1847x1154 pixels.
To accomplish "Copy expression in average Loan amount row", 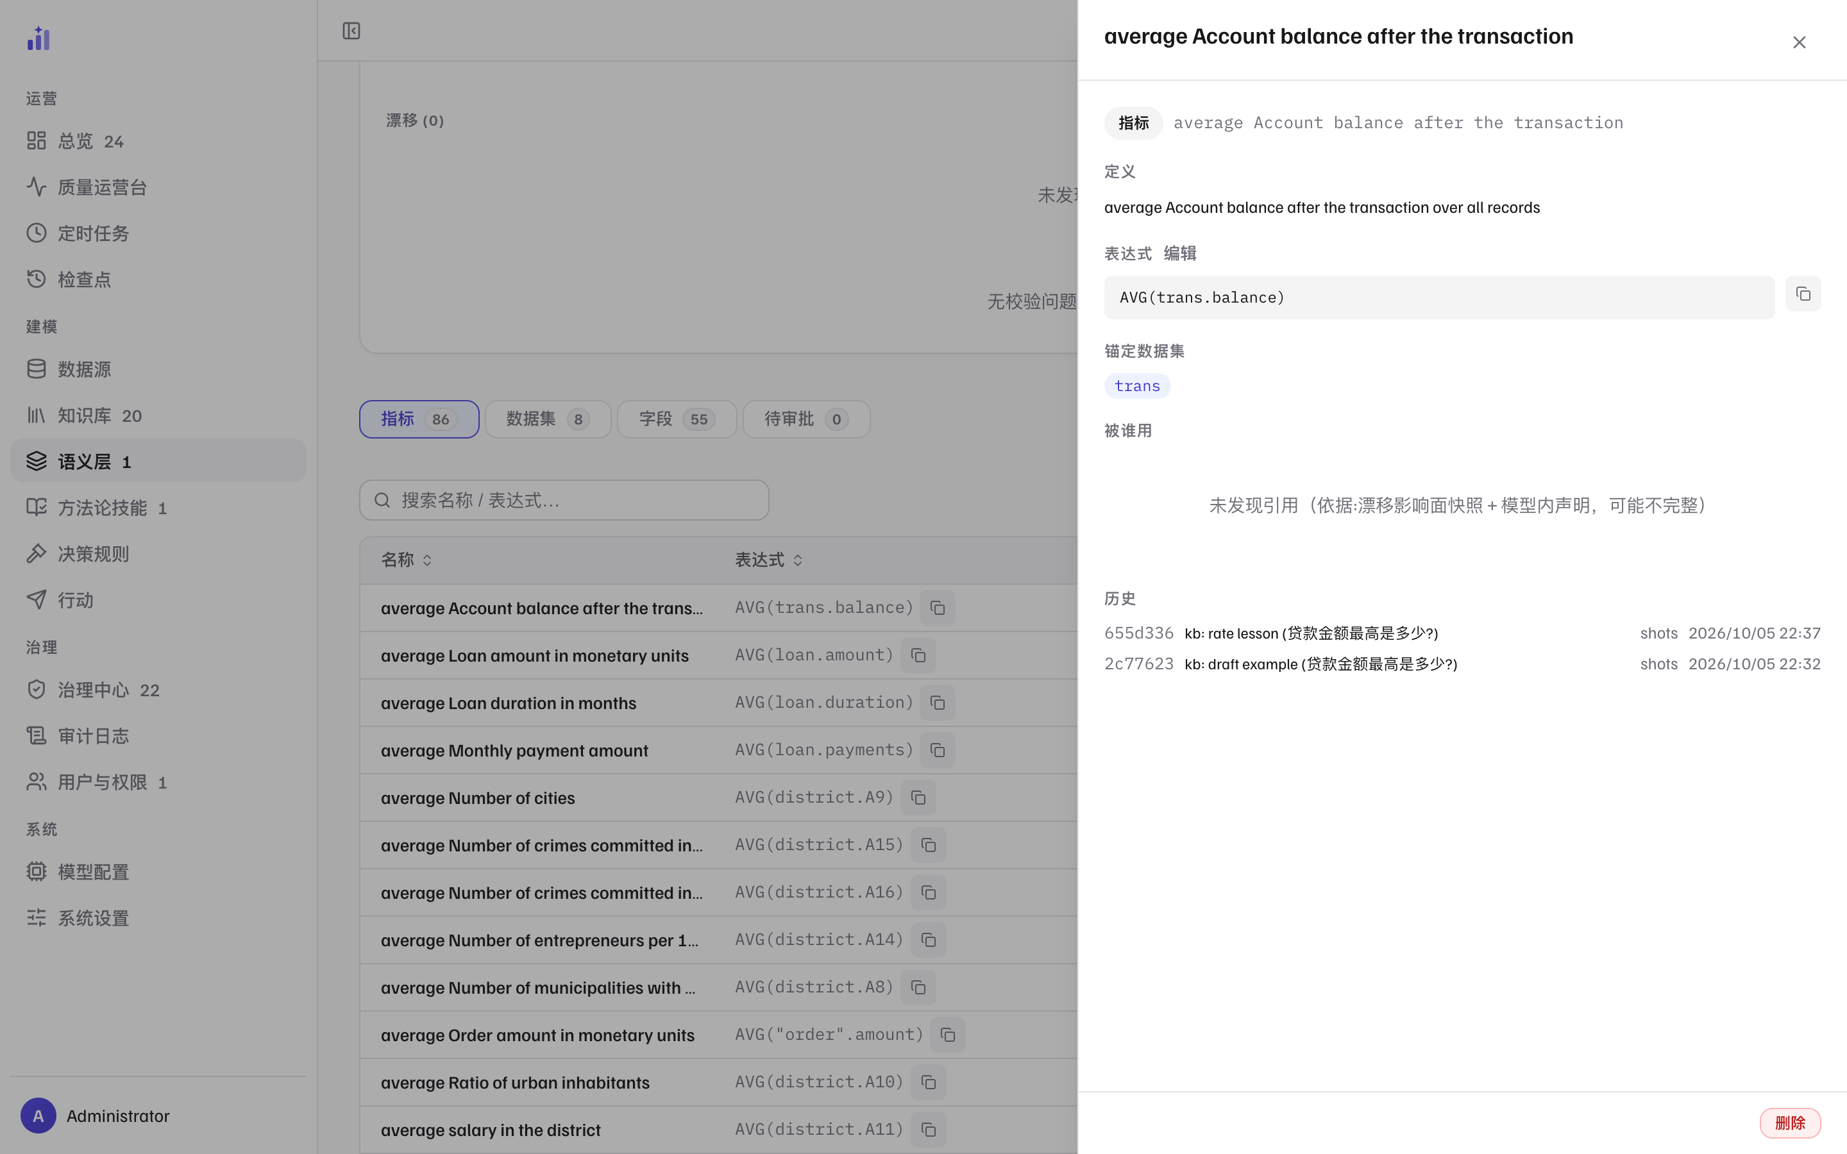I will pos(918,656).
